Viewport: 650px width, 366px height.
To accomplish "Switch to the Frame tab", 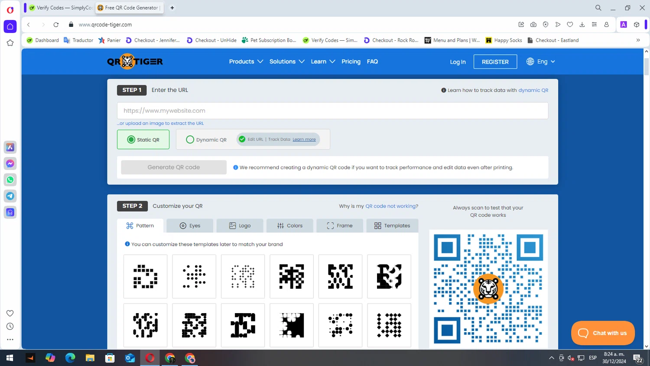I will 340,225.
